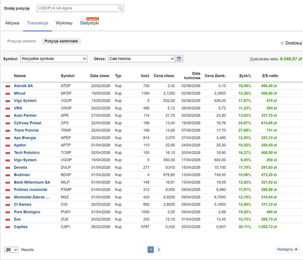The image size is (303, 260).
Task: Select the Pozycje zamknięte sub-tab
Action: coord(61,41)
